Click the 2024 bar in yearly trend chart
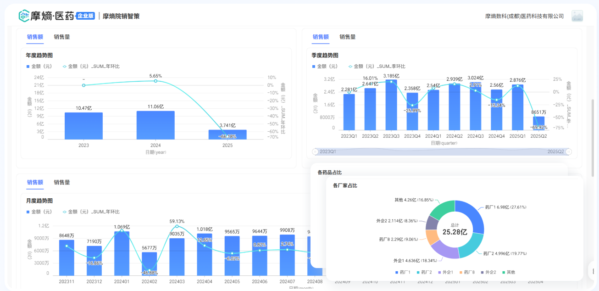The height and width of the screenshot is (291, 599). (x=155, y=125)
